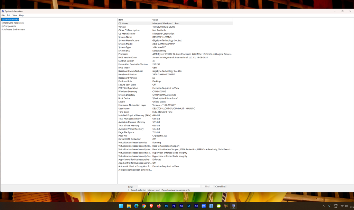Select the App Control for Business policy row

tap(175, 160)
